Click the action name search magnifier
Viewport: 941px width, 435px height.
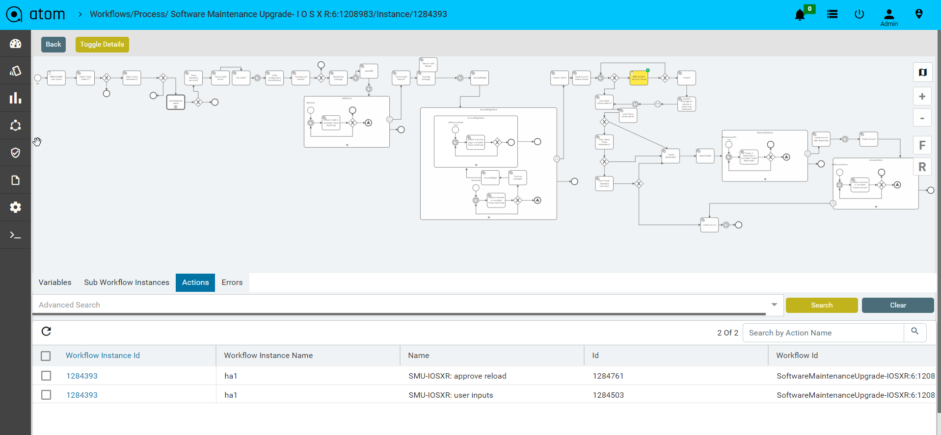[x=915, y=332]
